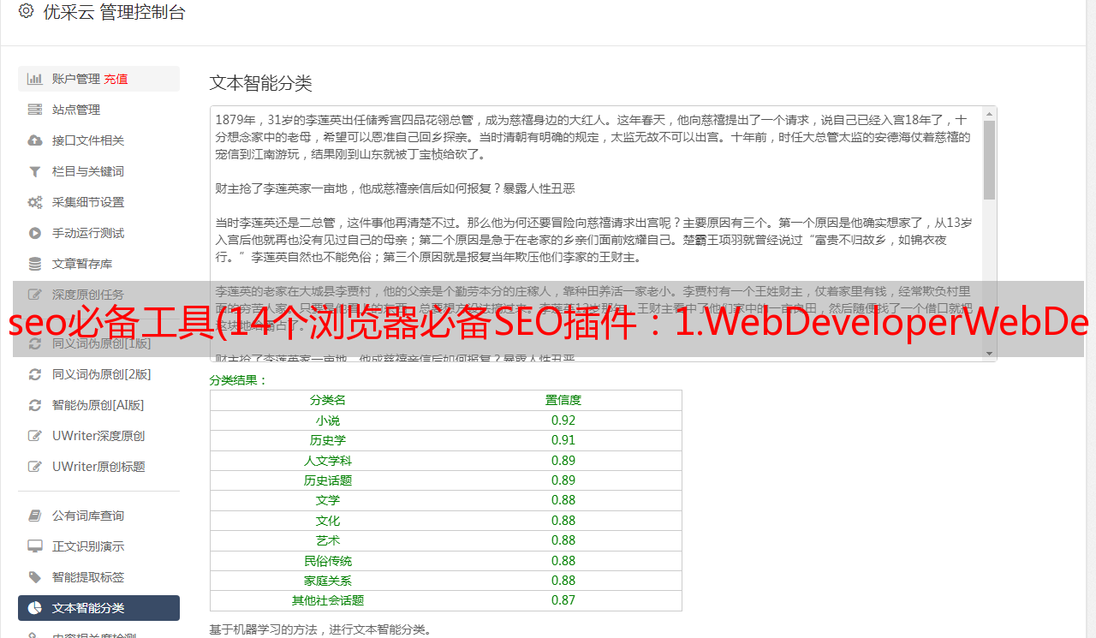Click the pie chart icon for 文本智能分类
Screen dimensions: 1096x638
(x=35, y=608)
